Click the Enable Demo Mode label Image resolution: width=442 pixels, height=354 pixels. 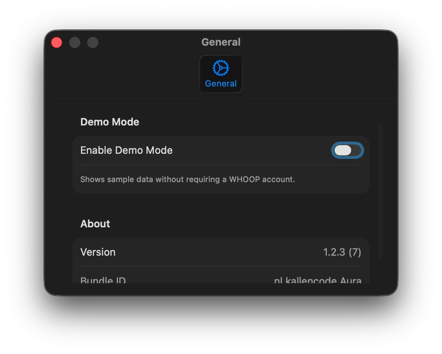[126, 150]
